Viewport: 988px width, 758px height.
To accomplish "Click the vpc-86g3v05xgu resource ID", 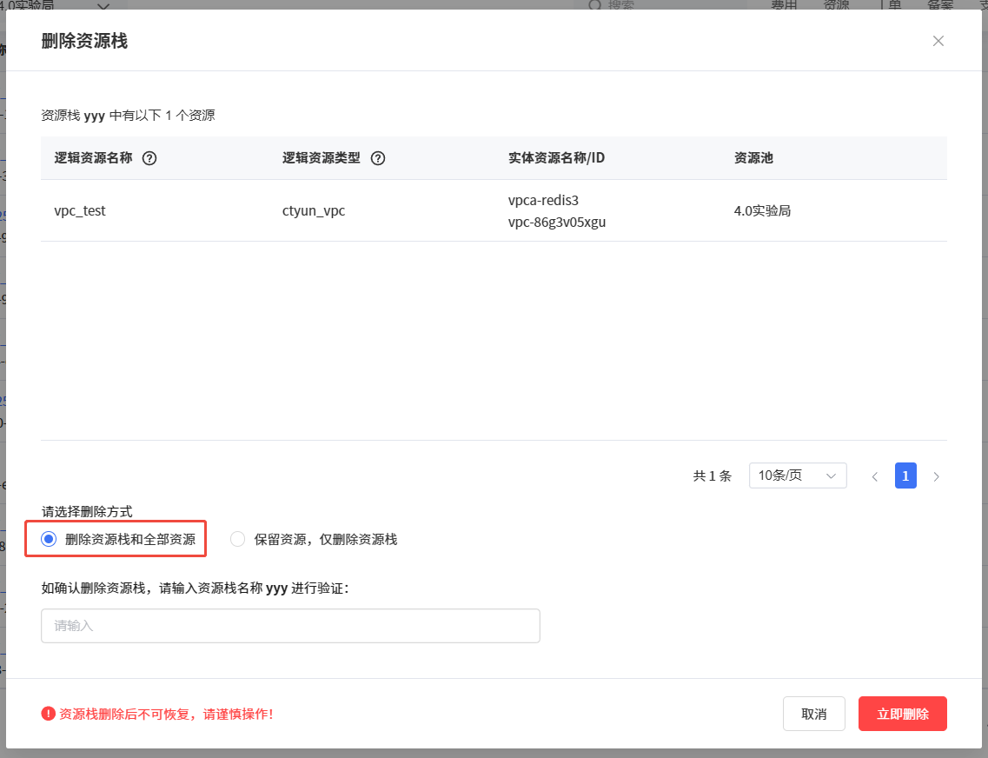I will [557, 222].
